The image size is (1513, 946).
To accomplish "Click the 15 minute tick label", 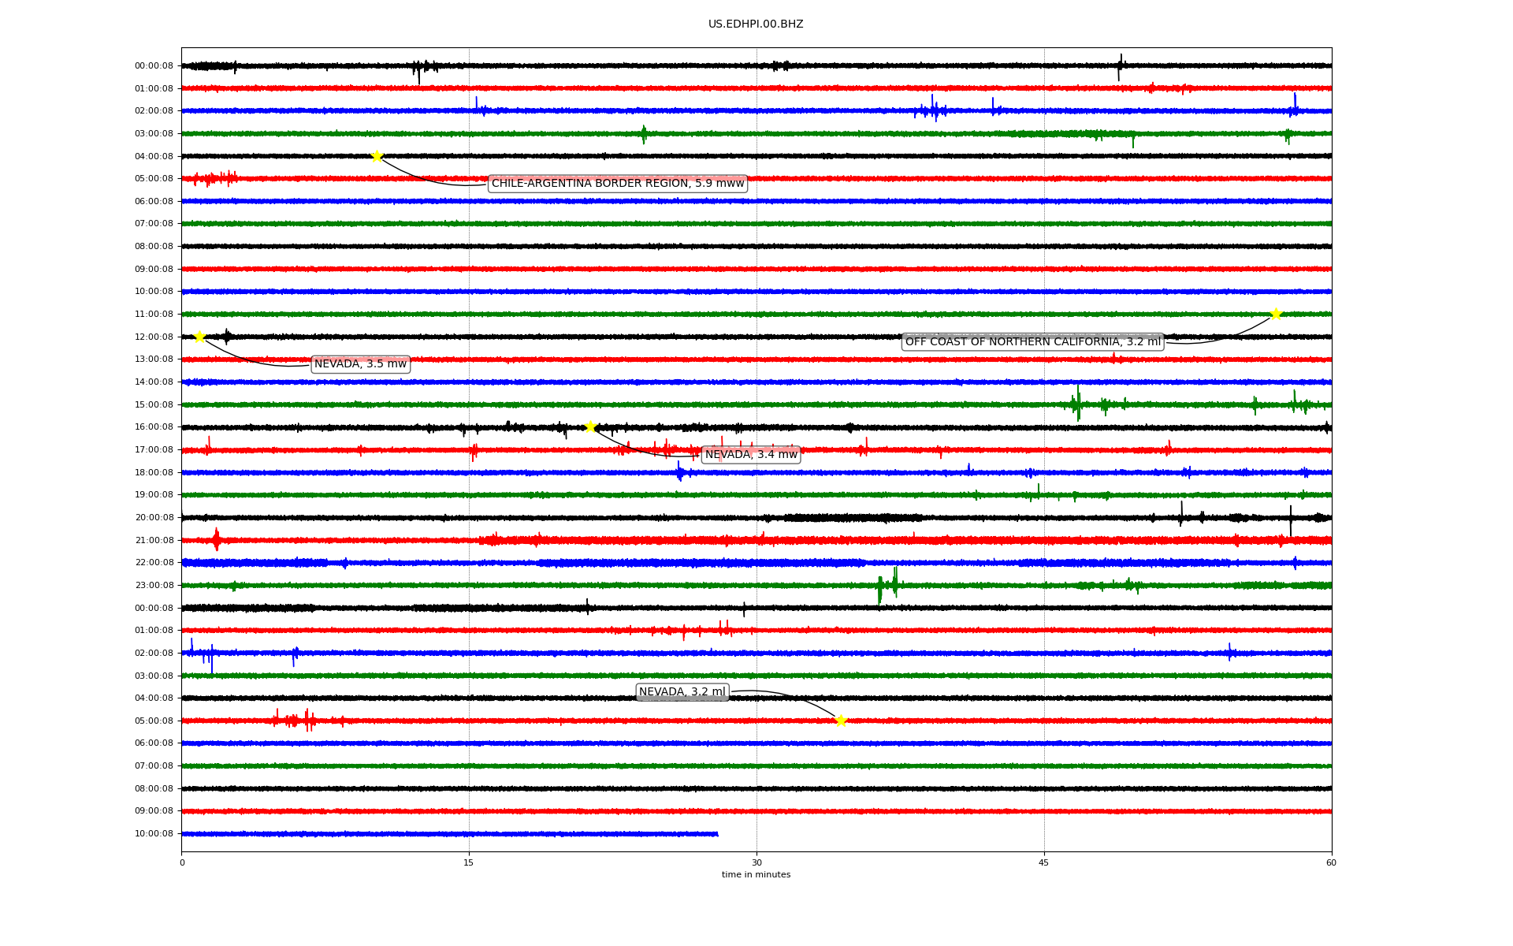I will (469, 862).
